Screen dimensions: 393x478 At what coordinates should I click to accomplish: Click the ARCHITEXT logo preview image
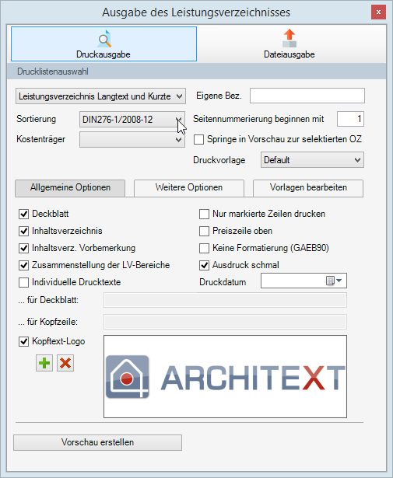coord(225,376)
